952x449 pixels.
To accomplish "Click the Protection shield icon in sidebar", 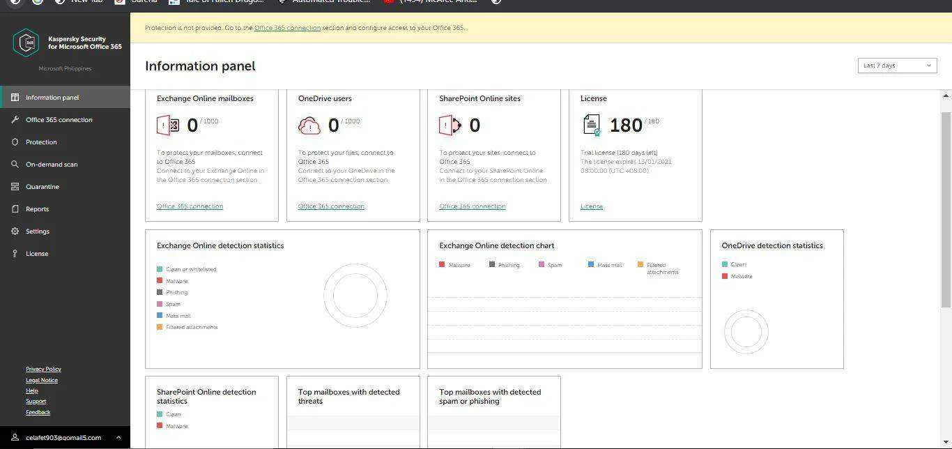I will click(15, 142).
